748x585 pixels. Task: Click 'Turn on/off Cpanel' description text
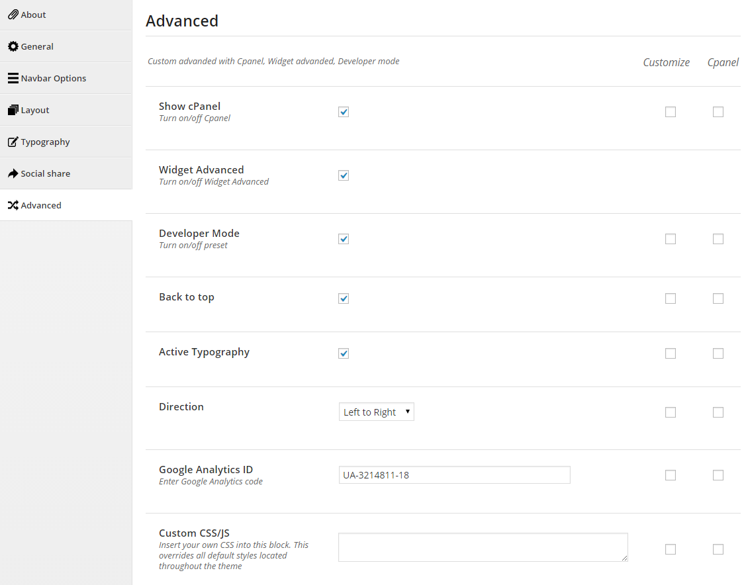[194, 118]
